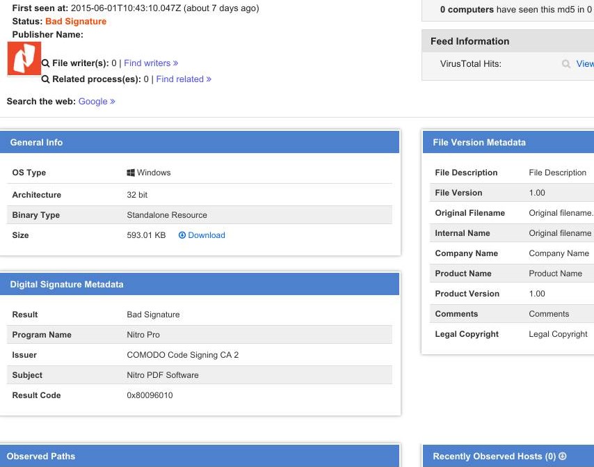Download the 593.01 KB file
Image resolution: width=594 pixels, height=467 pixels.
click(x=206, y=235)
